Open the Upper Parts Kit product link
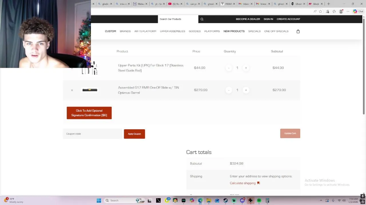The height and width of the screenshot is (205, 366). 151,68
